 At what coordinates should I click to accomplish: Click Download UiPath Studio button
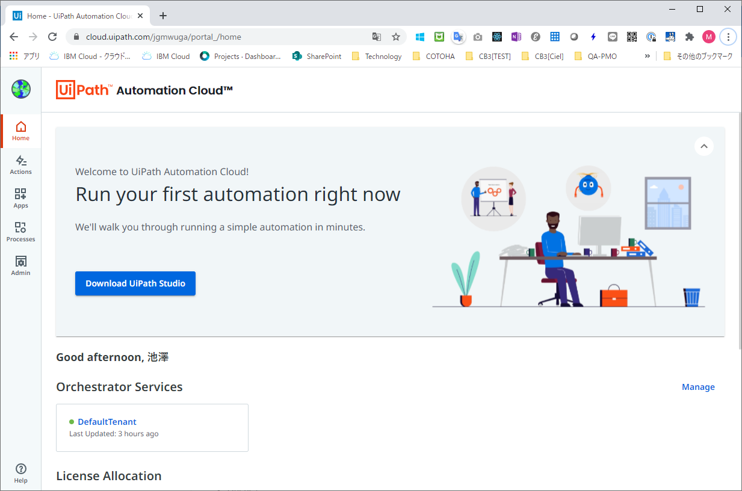135,283
